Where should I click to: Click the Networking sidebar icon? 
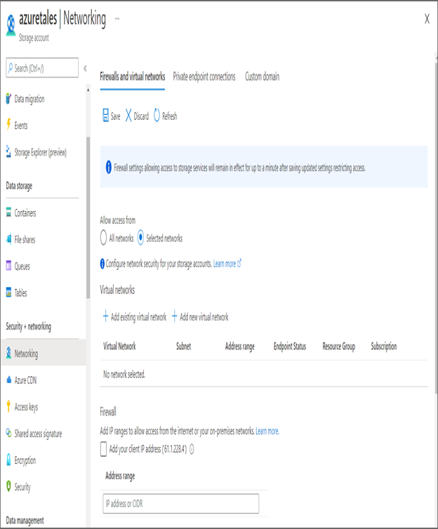coord(8,353)
